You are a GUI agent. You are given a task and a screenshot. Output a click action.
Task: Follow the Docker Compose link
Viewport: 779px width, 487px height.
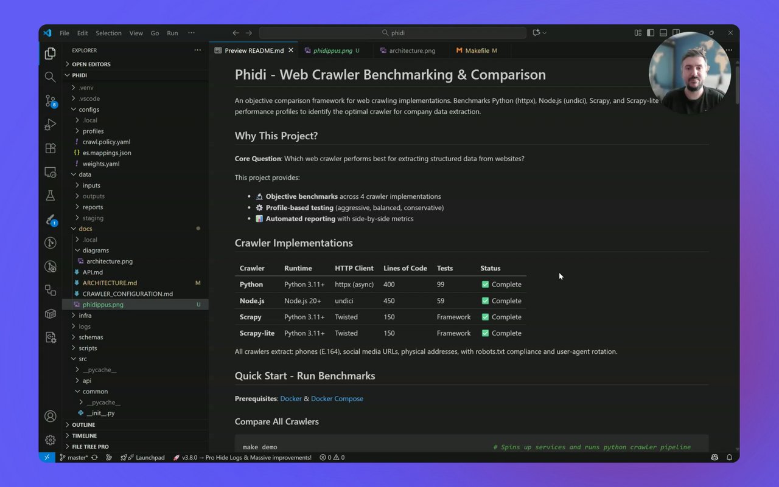coord(337,399)
